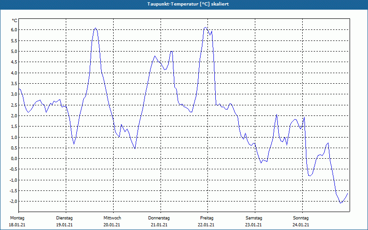The height and width of the screenshot is (230, 368).
Task: Click the -0,5 y-axis label
Action: coord(13,169)
